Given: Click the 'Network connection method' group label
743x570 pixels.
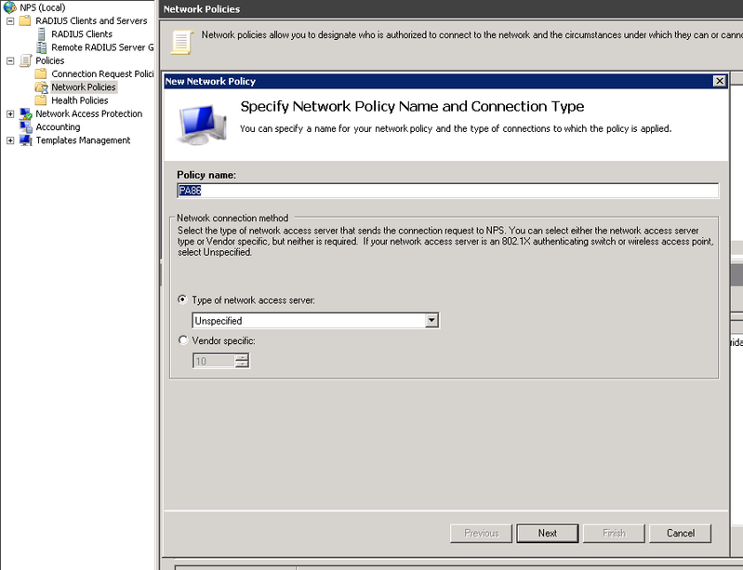Looking at the screenshot, I should (x=232, y=218).
